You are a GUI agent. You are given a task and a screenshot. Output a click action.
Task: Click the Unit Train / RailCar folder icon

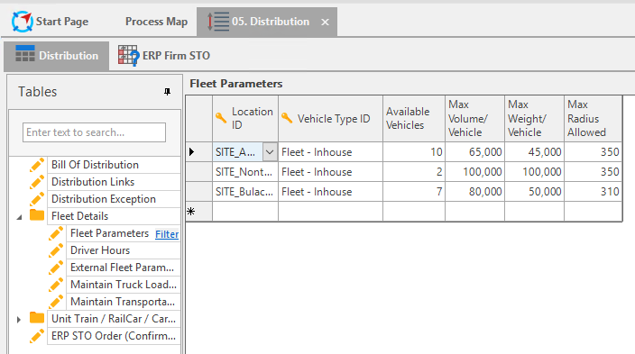point(37,318)
